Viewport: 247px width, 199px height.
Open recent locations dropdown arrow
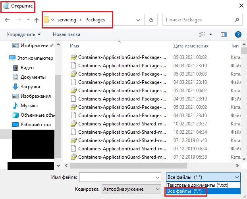(28, 20)
